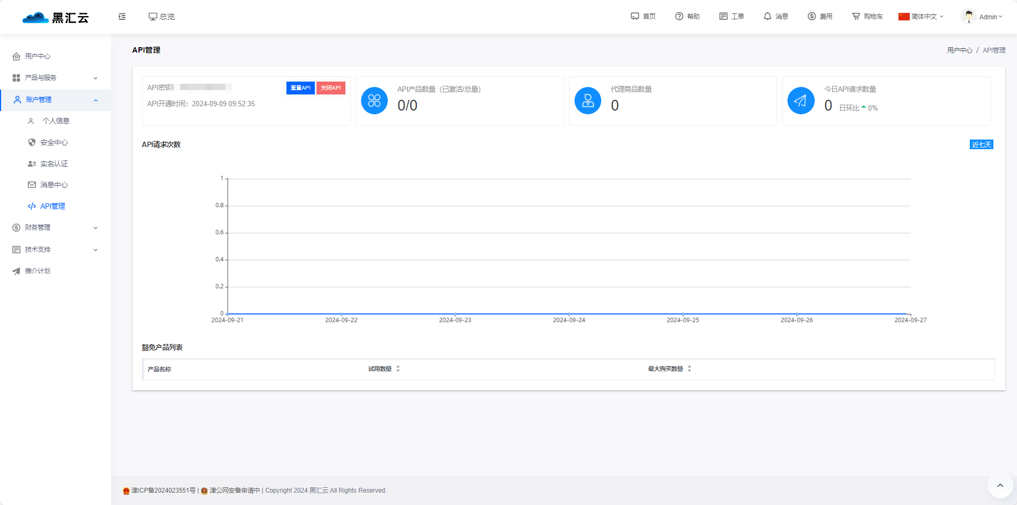
Task: Click the 用户中心 home icon
Action: (x=16, y=56)
